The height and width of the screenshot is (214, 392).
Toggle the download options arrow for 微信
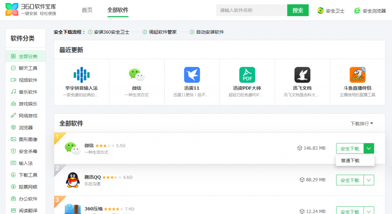click(369, 148)
